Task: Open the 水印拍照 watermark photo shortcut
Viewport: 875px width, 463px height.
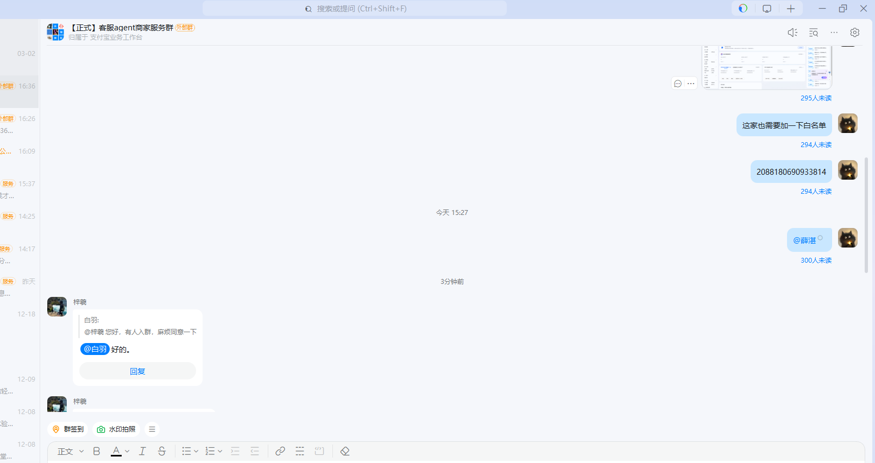Action: click(x=116, y=429)
